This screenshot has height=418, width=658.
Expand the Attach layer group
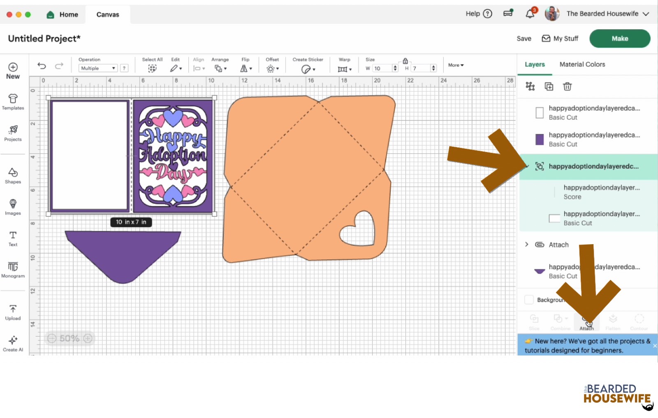pos(527,245)
